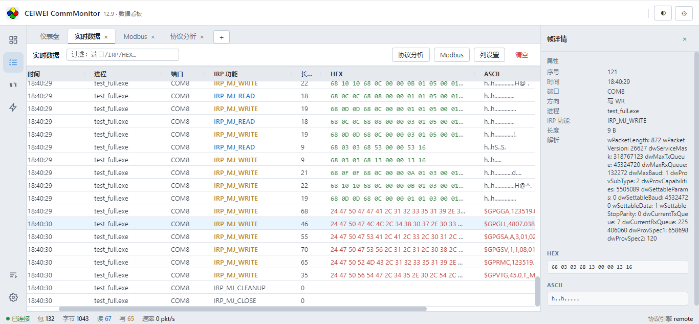The width and height of the screenshot is (699, 324).
Task: Open the log list icon in sidebar
Action: [13, 275]
